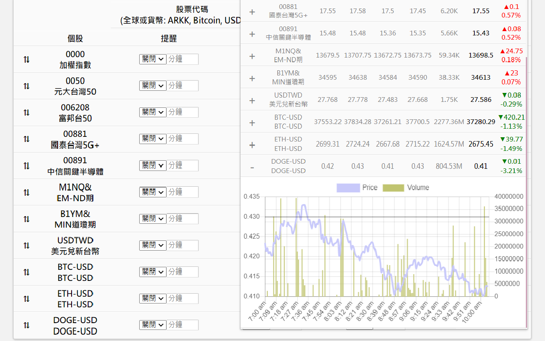The image size is (545, 341).
Task: Click the sort arrows icon for 0000 加權指數
Action: point(26,60)
